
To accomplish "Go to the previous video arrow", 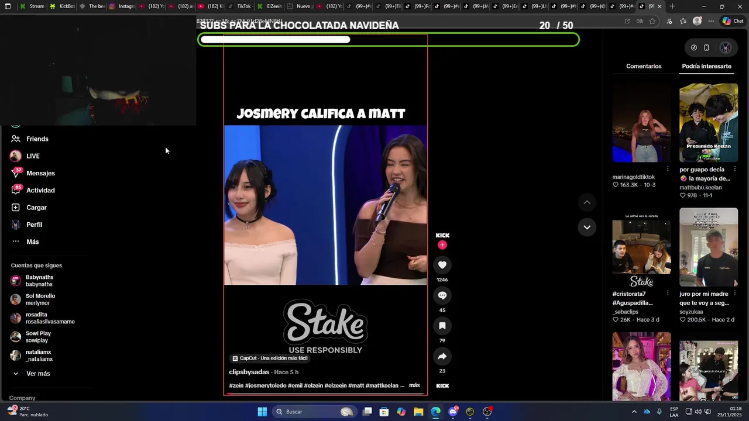I will pyautogui.click(x=587, y=202).
